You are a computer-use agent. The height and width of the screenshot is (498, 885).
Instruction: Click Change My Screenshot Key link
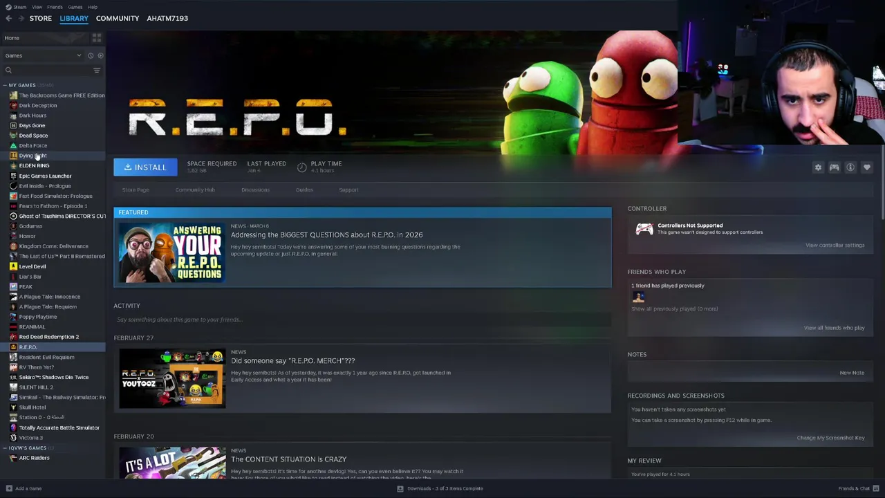click(830, 438)
